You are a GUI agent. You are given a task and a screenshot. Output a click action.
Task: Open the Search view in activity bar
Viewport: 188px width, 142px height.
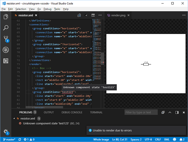click(x=6, y=28)
